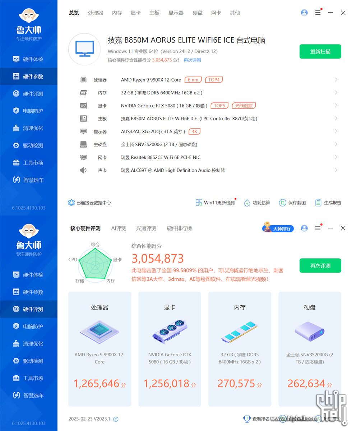Switch to 硬件参数 in the lower window sidebar
The height and width of the screenshot is (431, 352).
coord(29,292)
